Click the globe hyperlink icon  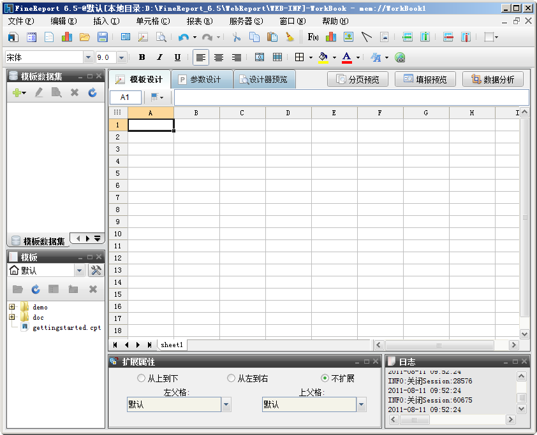point(400,57)
